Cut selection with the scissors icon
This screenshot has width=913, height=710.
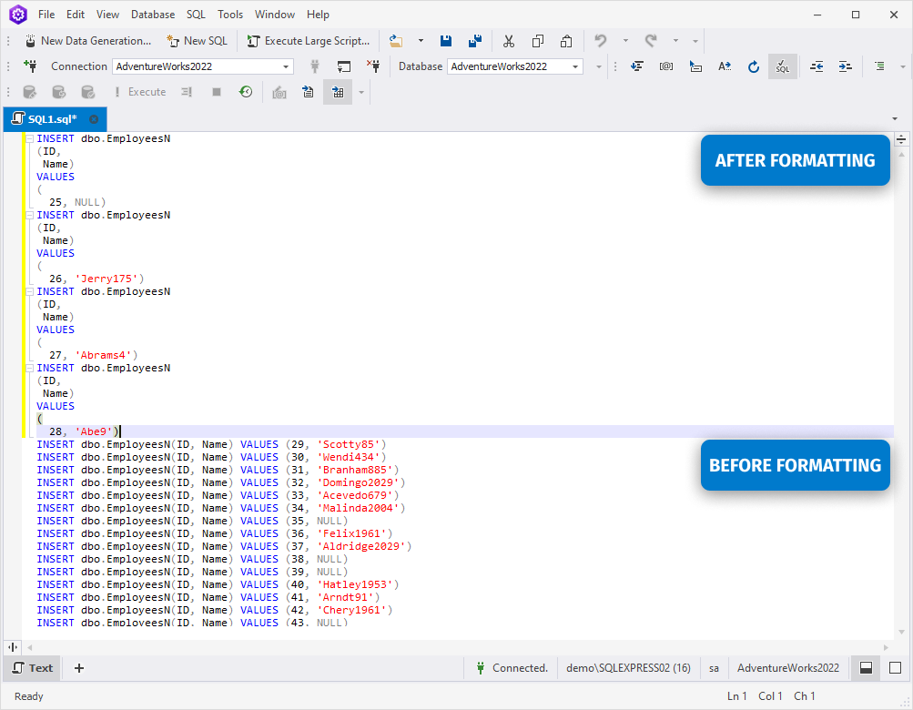click(509, 41)
